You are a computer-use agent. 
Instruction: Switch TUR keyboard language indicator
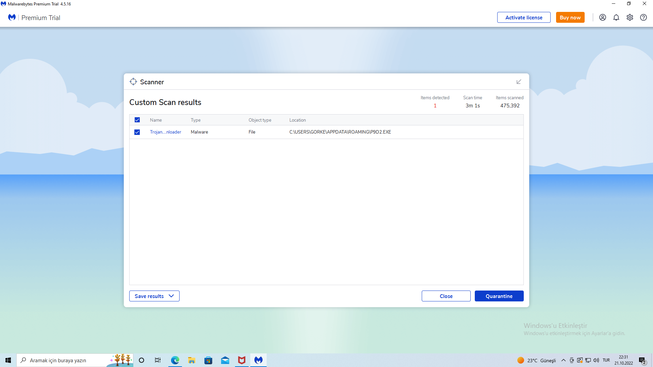pos(606,360)
